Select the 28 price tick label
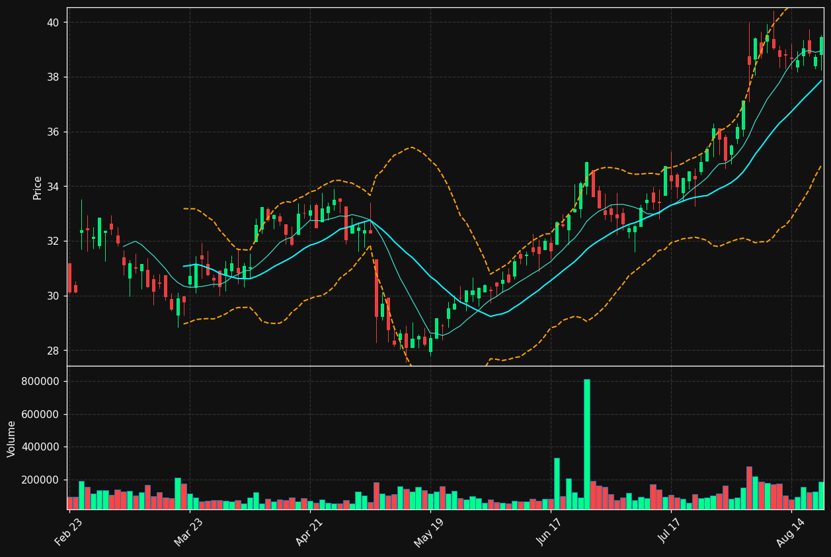 [x=52, y=351]
